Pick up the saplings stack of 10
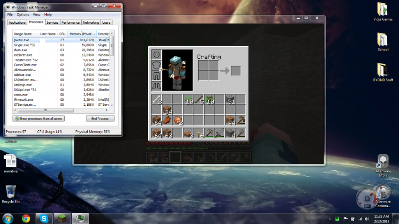 pos(209,99)
